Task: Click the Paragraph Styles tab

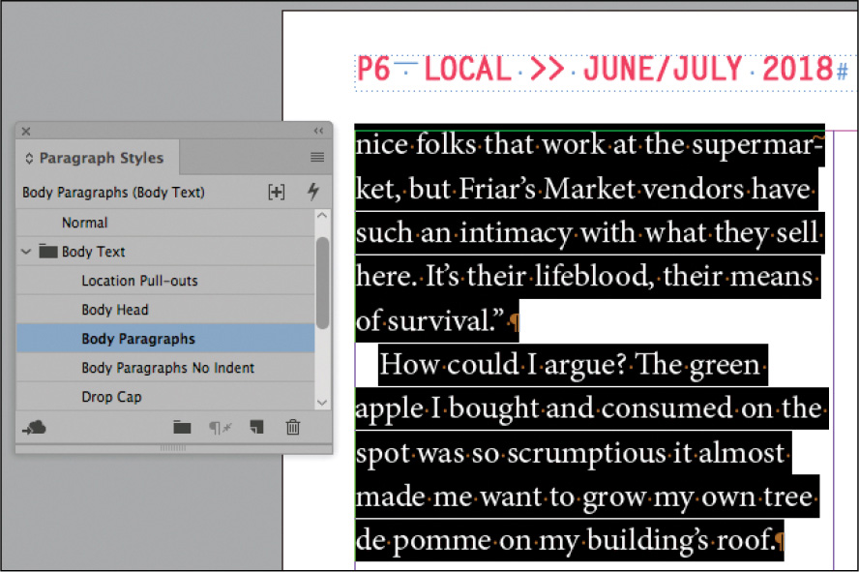Action: 98,159
